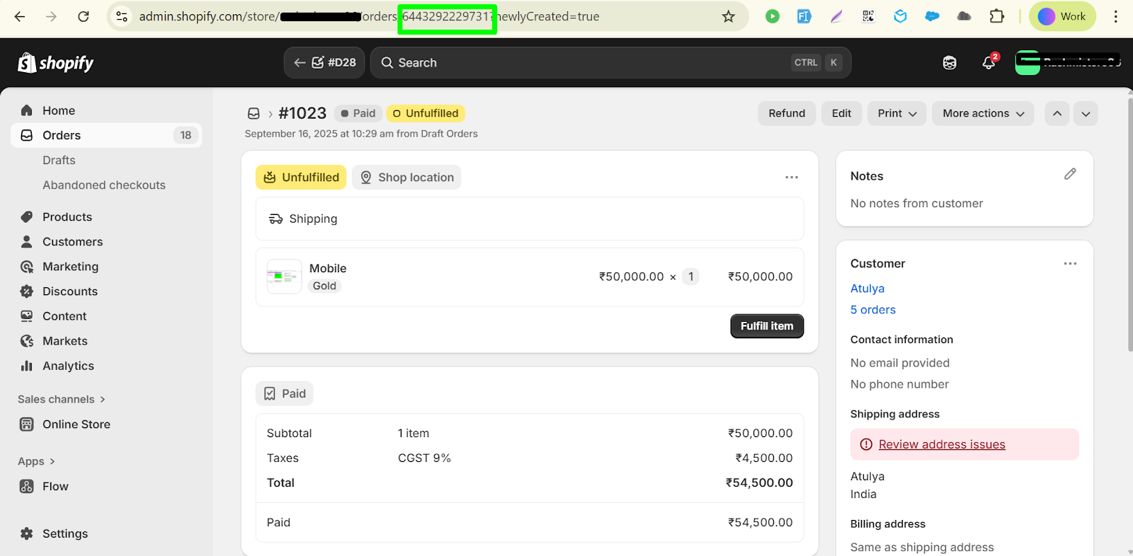Open the Chrome three-dot menu
1133x556 pixels.
click(x=1115, y=16)
